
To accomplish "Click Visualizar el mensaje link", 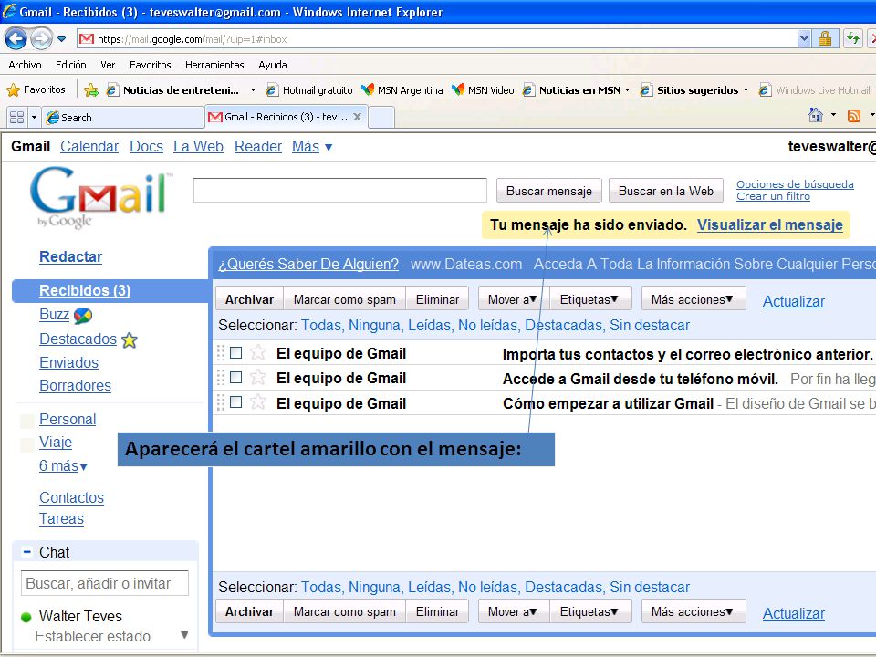I will [x=770, y=224].
